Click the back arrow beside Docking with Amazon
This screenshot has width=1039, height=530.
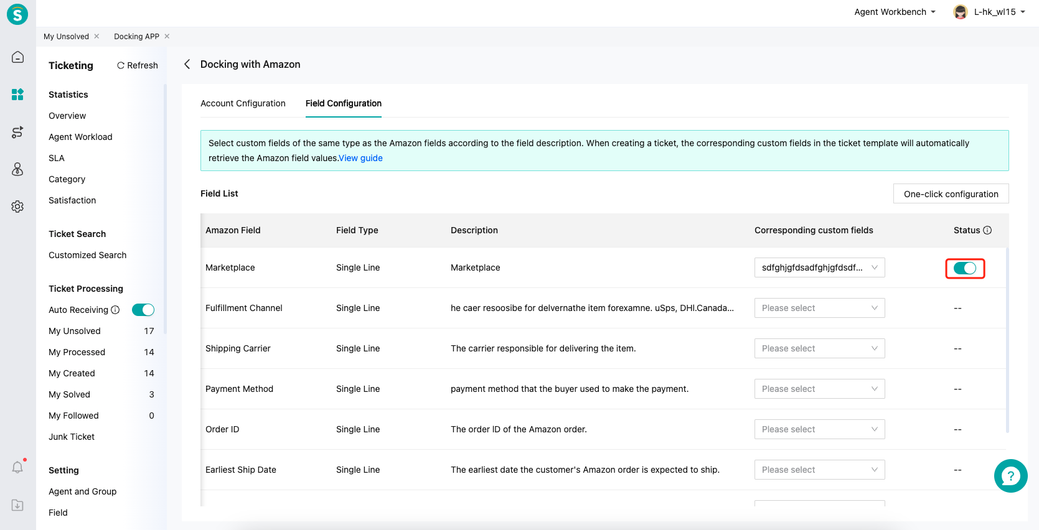coord(187,64)
